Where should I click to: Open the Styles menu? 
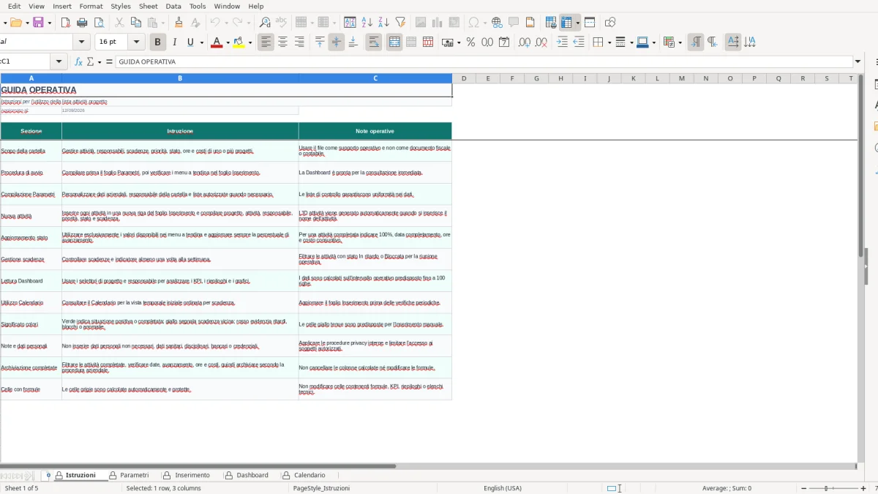[121, 6]
